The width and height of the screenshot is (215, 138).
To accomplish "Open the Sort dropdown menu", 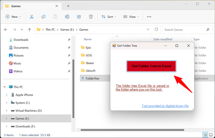I will pyautogui.click(x=109, y=17).
